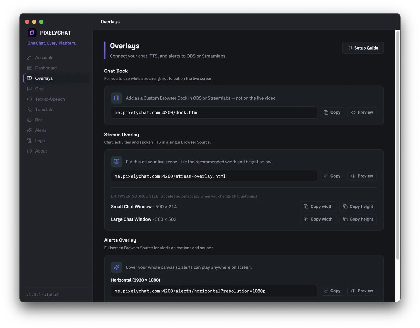420x328 pixels.
Task: Click the Bot robot icon in the sidebar
Action: pos(29,120)
